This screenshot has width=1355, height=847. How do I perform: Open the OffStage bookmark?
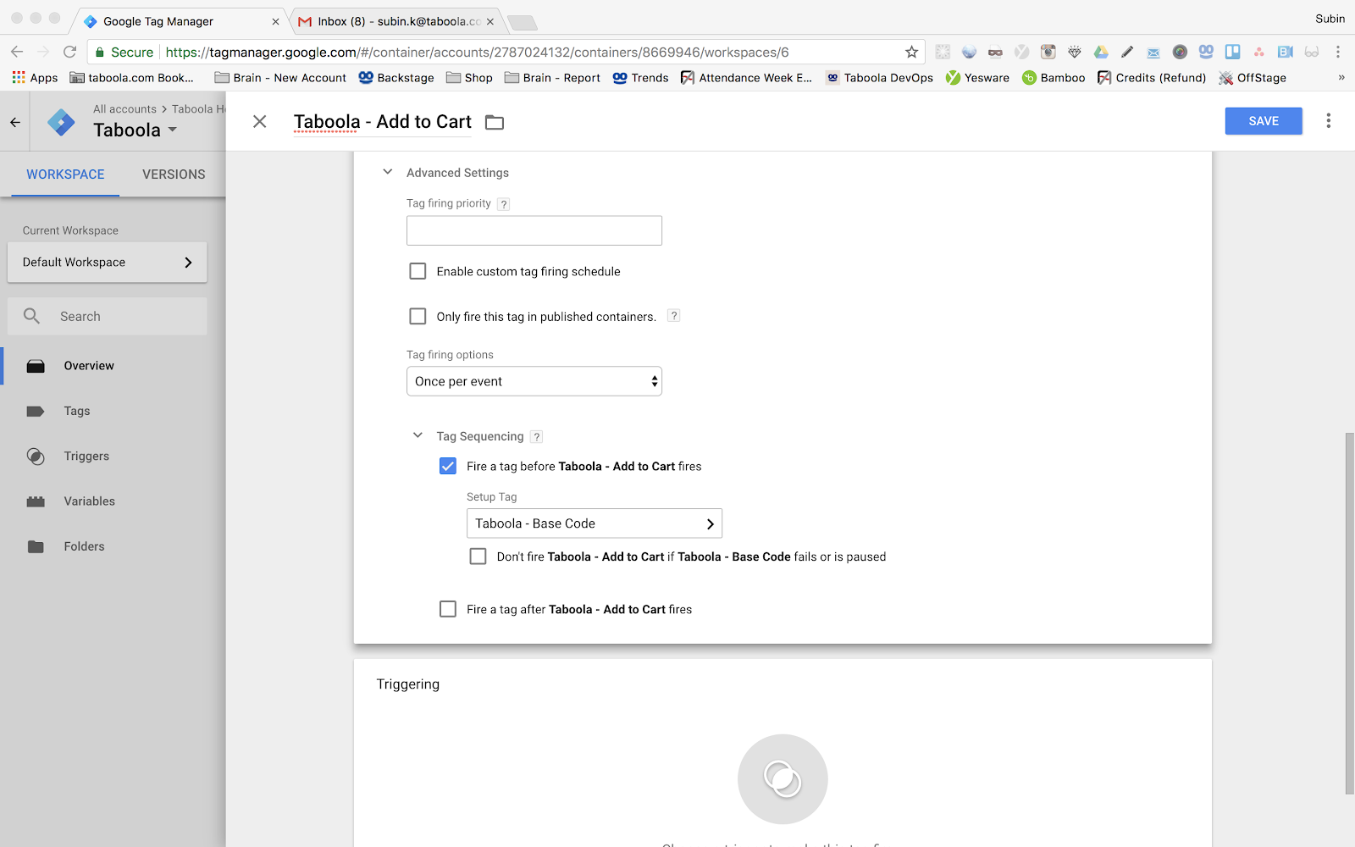pos(1252,77)
